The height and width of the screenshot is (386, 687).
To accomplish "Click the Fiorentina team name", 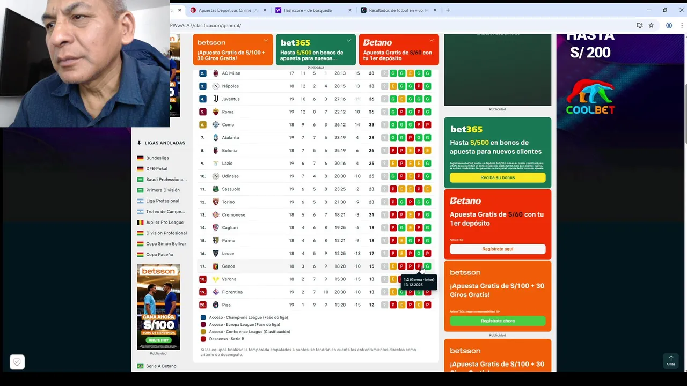I will 232,292.
